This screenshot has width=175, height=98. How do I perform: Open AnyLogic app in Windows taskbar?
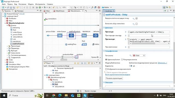point(85,96)
